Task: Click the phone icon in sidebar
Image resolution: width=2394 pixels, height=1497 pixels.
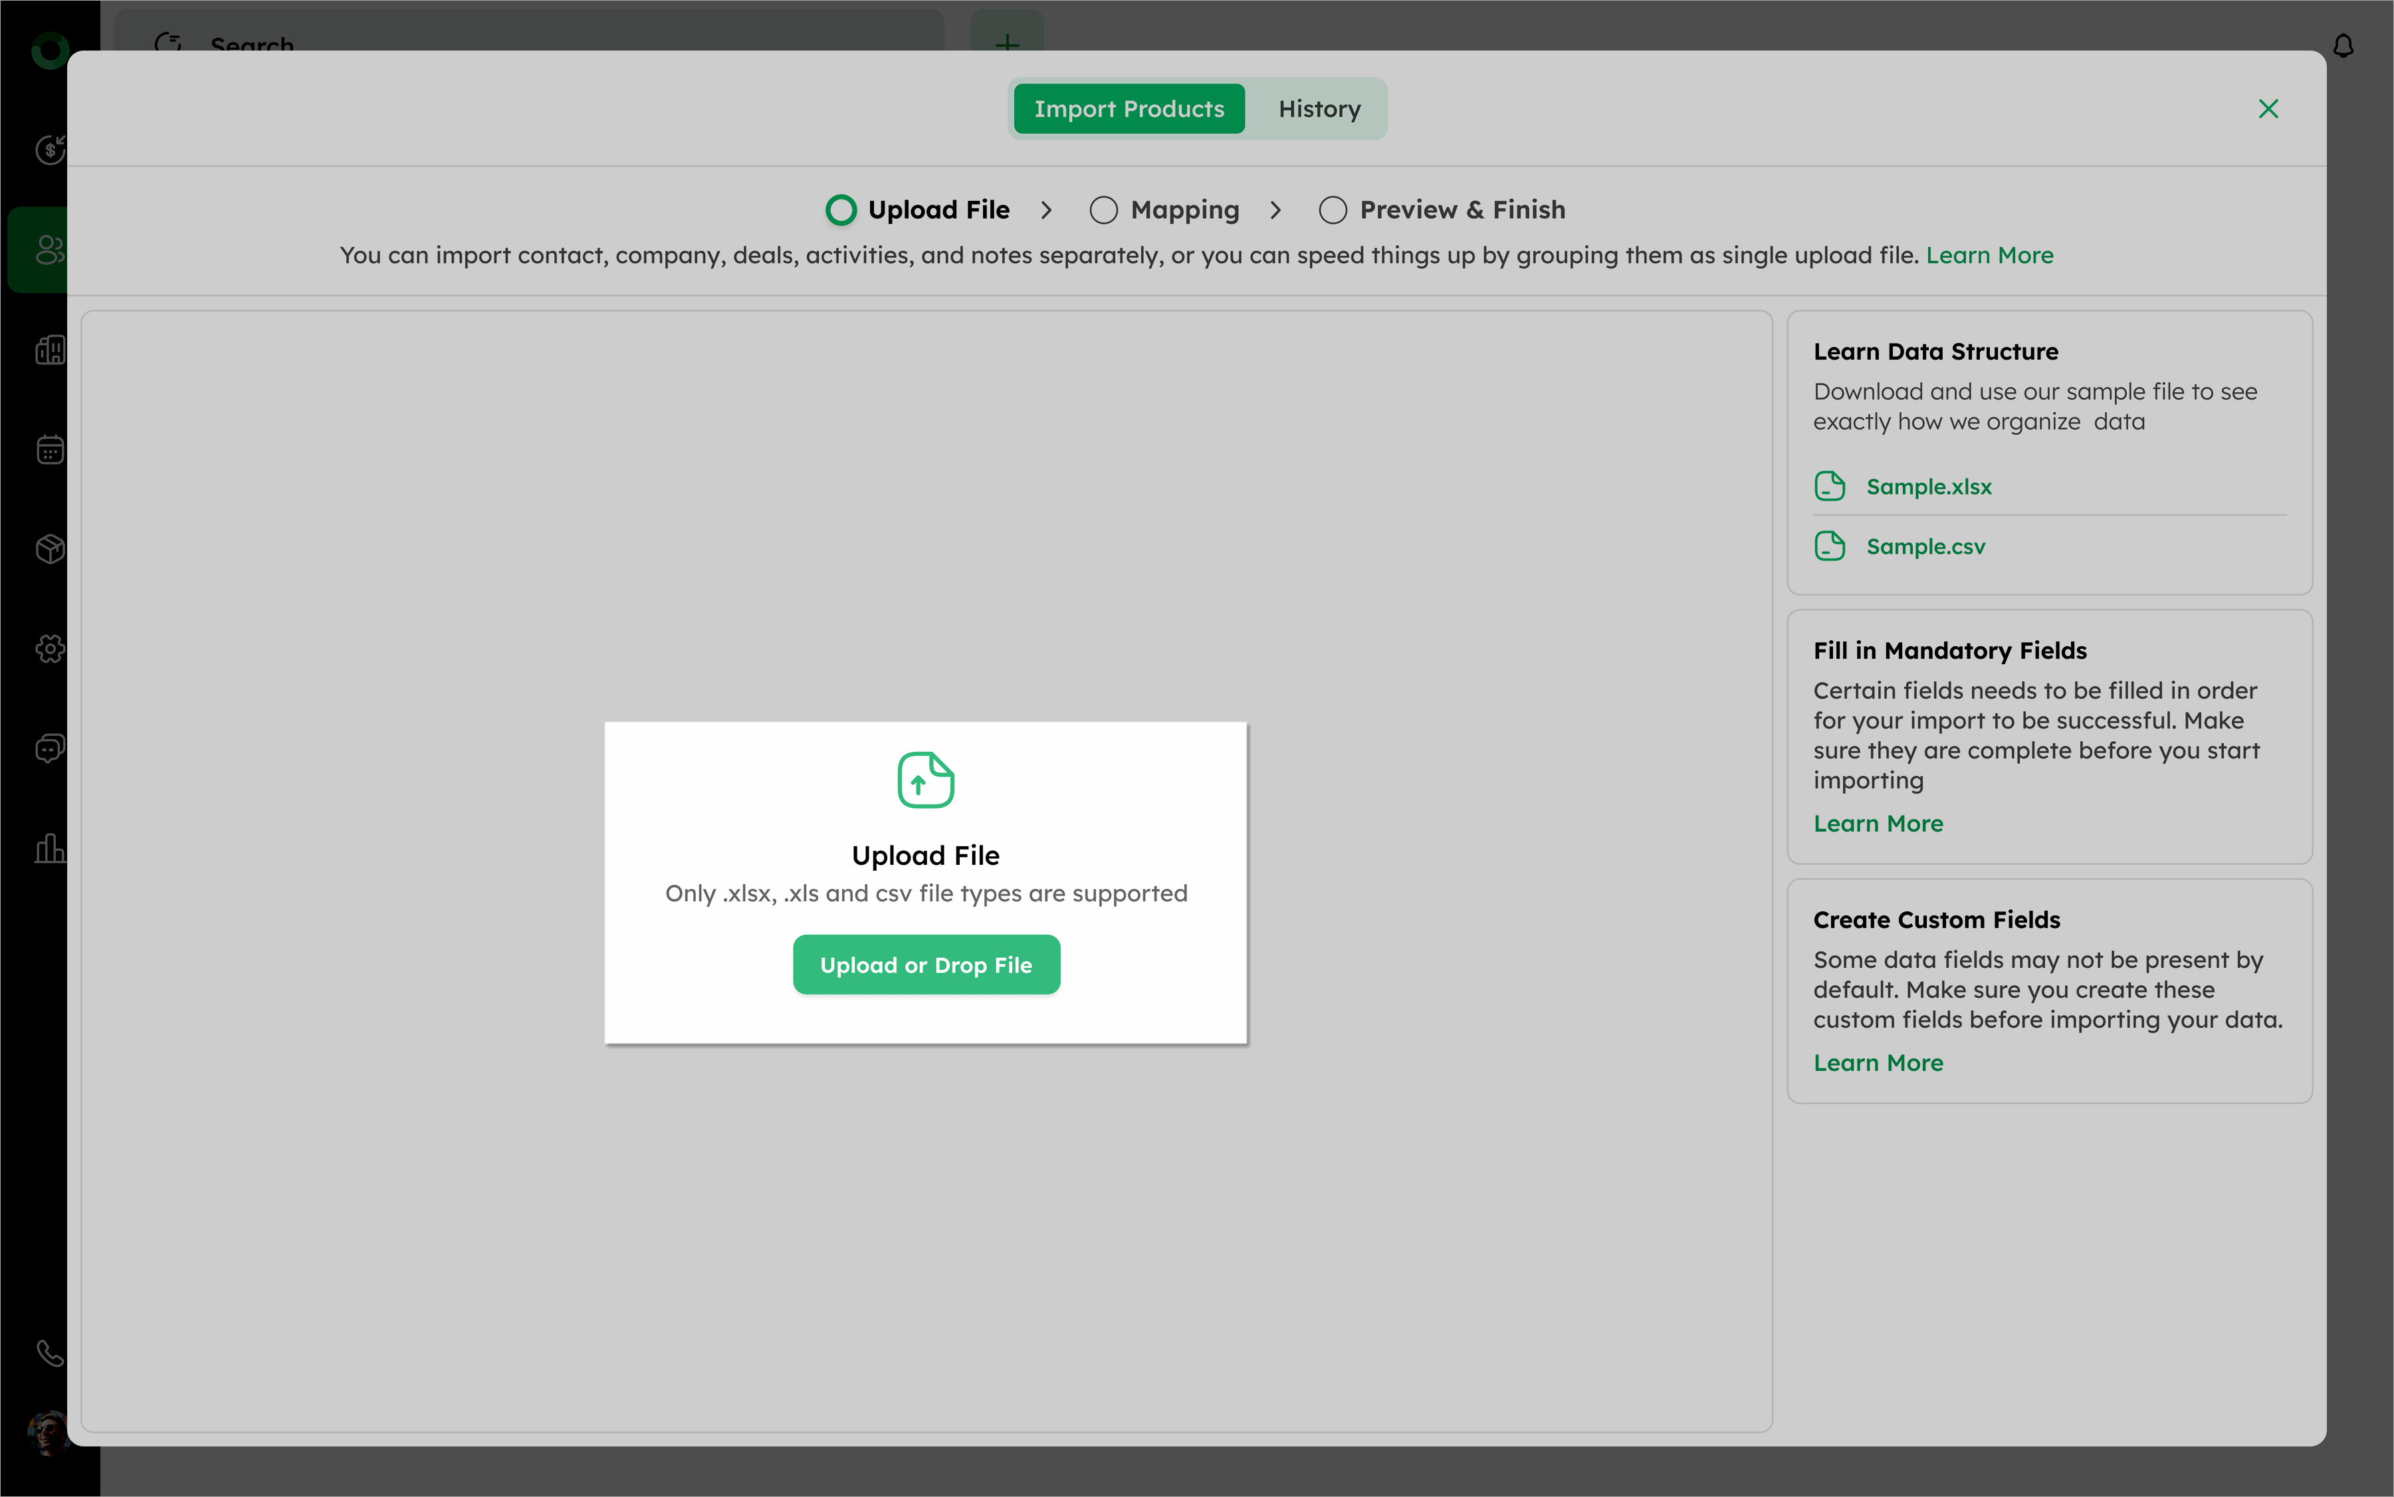Action: tap(49, 1353)
